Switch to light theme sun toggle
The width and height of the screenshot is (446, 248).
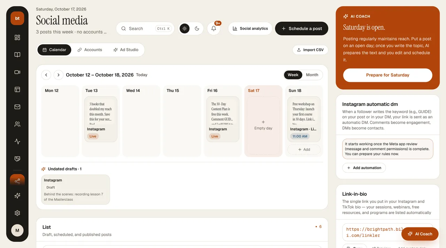185,29
